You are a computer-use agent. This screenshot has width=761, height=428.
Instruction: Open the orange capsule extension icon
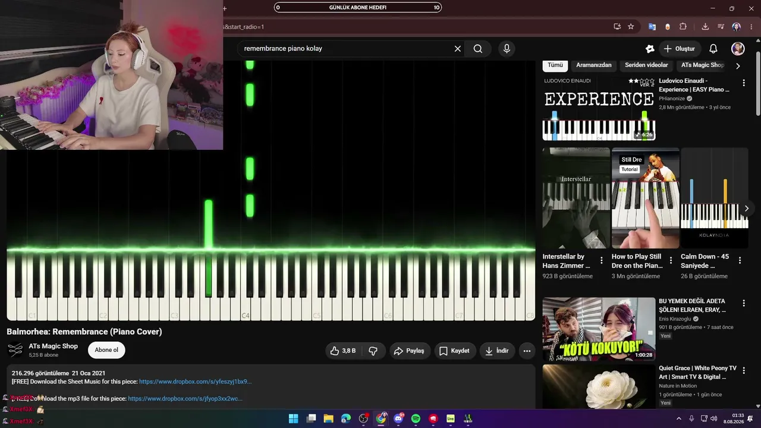coord(668,27)
